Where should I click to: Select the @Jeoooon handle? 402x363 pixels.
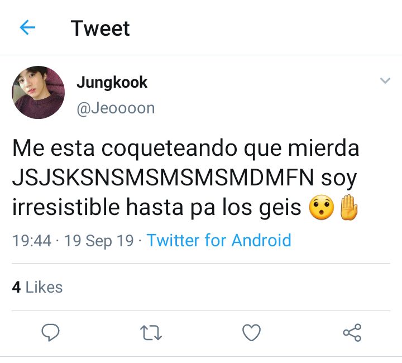pos(116,108)
